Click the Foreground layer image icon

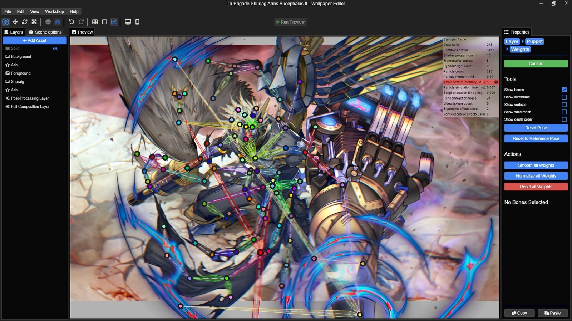[8, 73]
